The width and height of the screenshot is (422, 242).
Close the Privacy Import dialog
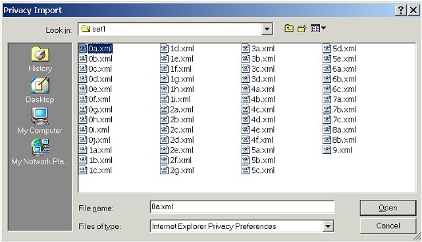[x=413, y=11]
